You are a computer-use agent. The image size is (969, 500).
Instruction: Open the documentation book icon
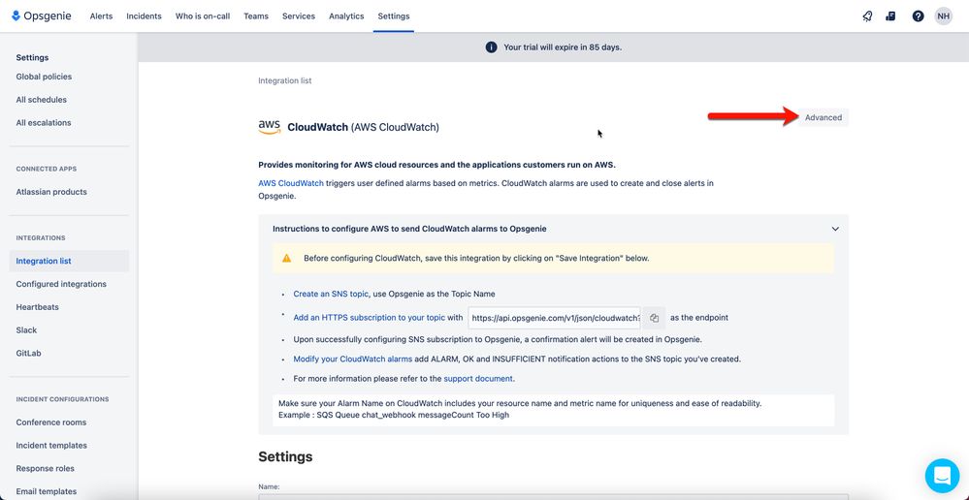(x=890, y=16)
